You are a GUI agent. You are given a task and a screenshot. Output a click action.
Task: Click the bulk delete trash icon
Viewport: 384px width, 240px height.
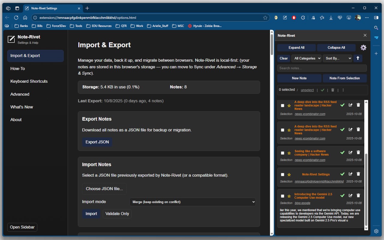click(333, 90)
